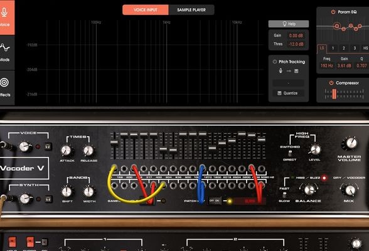
Task: Toggle the Synth headphone monitor button
Action: click(48, 199)
